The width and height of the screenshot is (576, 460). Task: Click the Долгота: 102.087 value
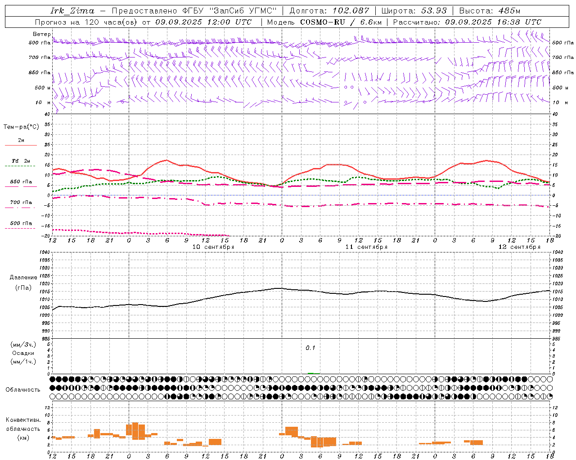pyautogui.click(x=329, y=11)
